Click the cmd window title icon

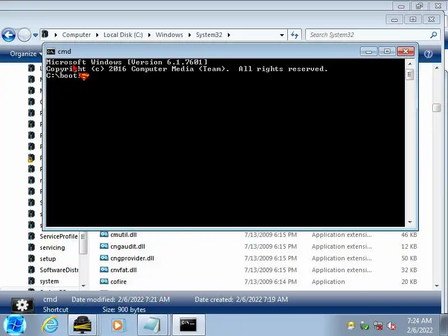51,52
